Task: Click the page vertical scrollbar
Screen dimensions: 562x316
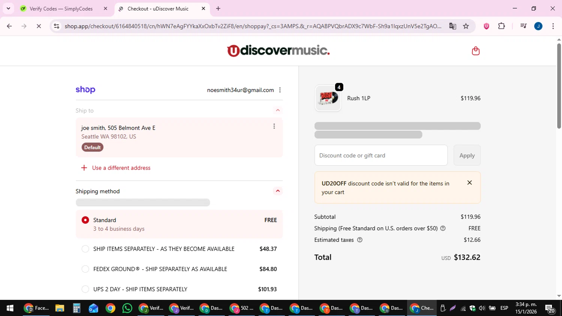Action: (559, 86)
